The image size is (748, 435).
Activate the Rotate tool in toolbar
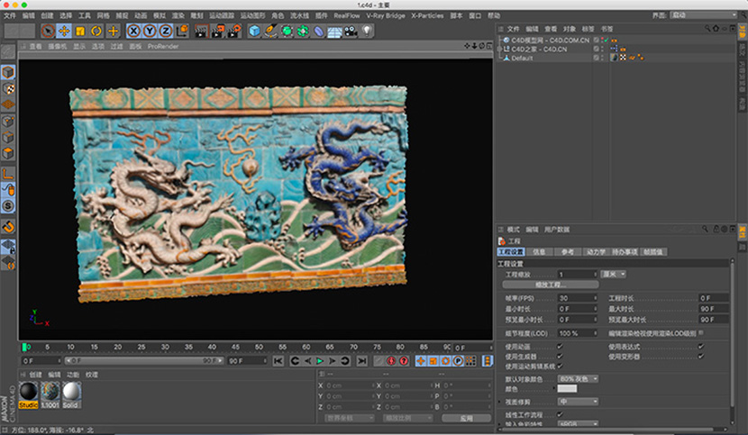(96, 31)
